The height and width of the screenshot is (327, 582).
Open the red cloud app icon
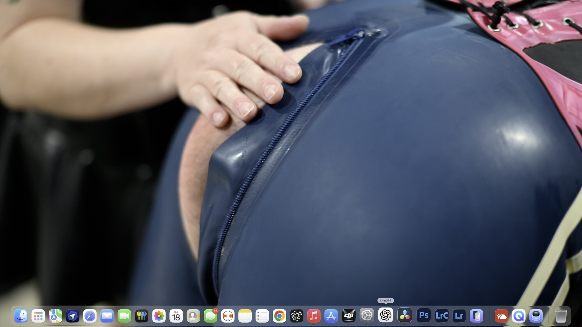[x=501, y=316]
